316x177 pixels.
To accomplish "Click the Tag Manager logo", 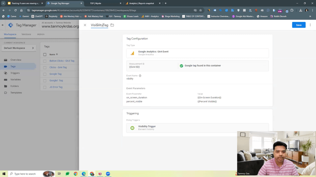I will coord(11,25).
